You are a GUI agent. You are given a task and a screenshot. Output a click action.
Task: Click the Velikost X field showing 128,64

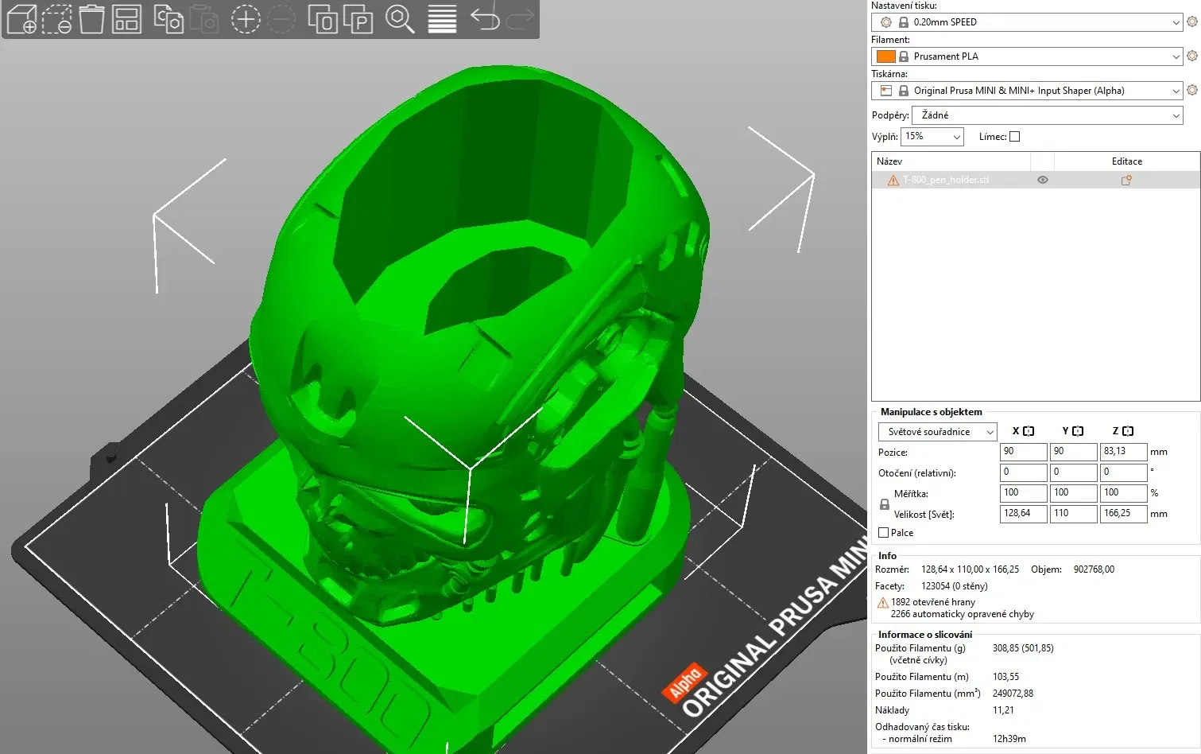pos(1023,514)
